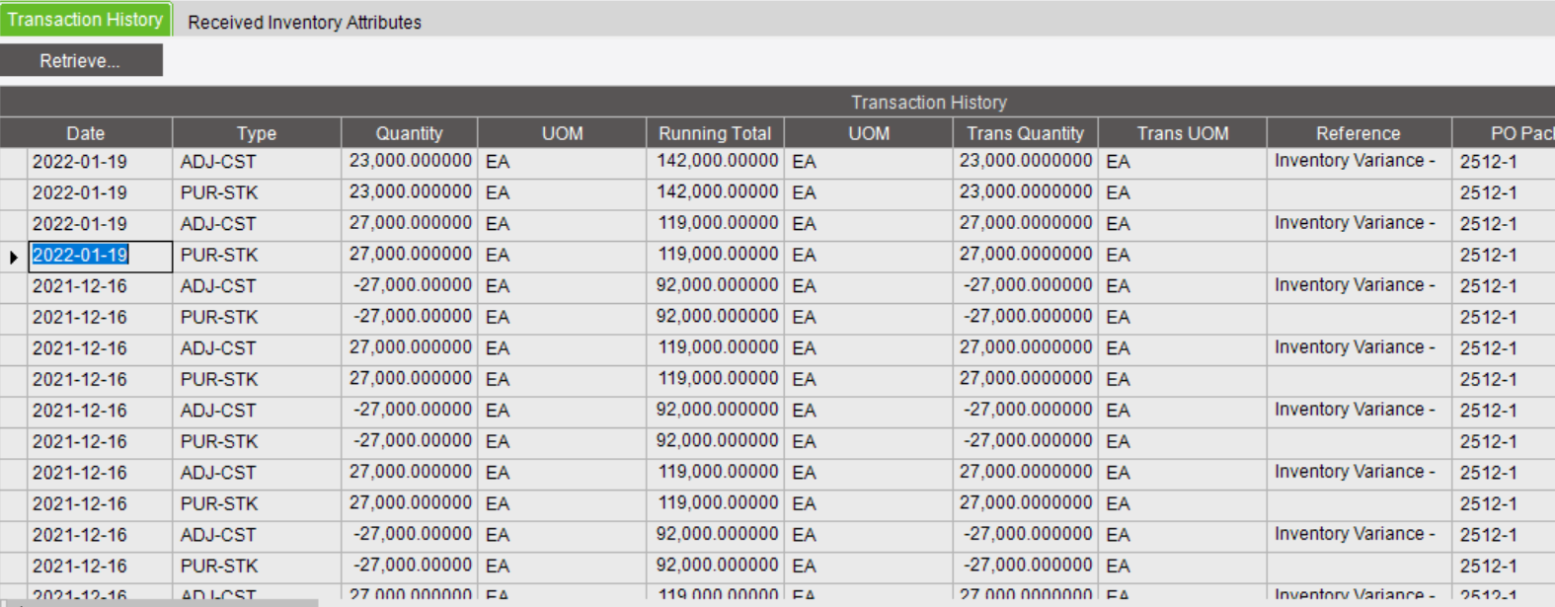The height and width of the screenshot is (607, 1555).
Task: Click 142,000.00000 running total in PUR-STK row
Action: 716,192
